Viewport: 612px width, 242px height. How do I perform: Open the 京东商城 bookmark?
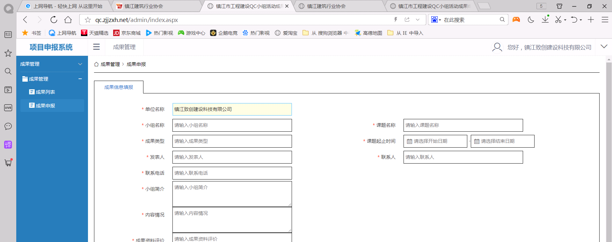pyautogui.click(x=127, y=33)
